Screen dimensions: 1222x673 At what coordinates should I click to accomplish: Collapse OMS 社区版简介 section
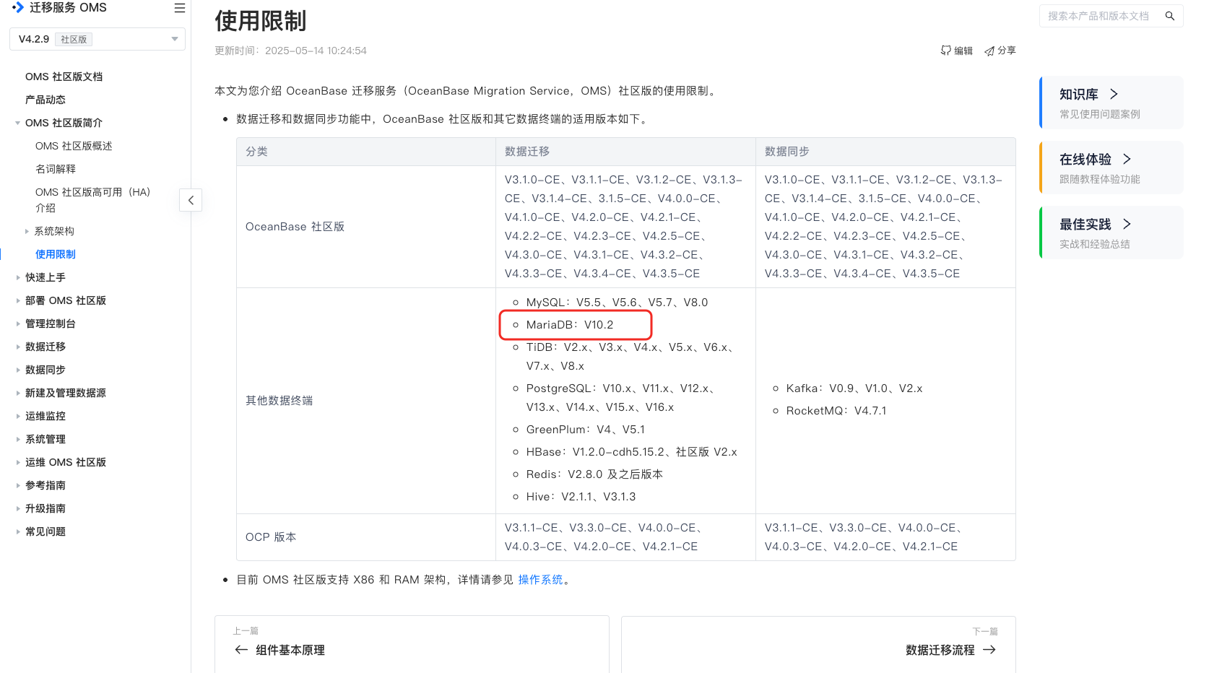click(x=17, y=123)
